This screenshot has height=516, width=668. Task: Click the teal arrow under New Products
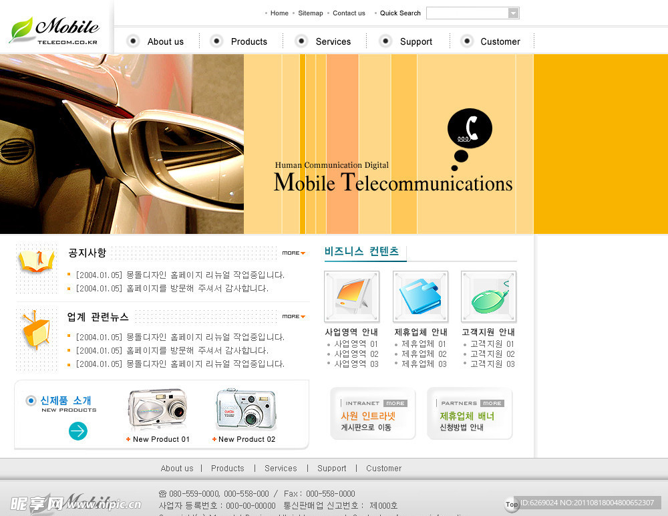[78, 430]
